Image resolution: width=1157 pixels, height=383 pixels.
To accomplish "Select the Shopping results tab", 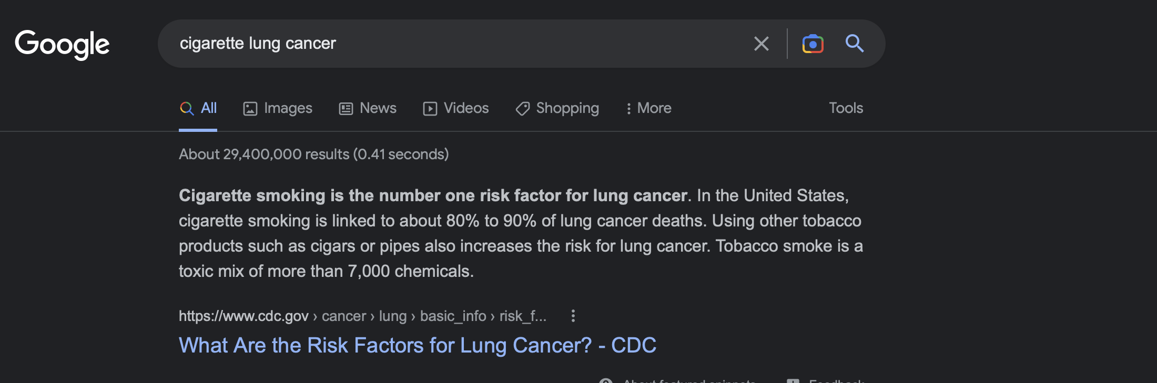I will point(557,108).
